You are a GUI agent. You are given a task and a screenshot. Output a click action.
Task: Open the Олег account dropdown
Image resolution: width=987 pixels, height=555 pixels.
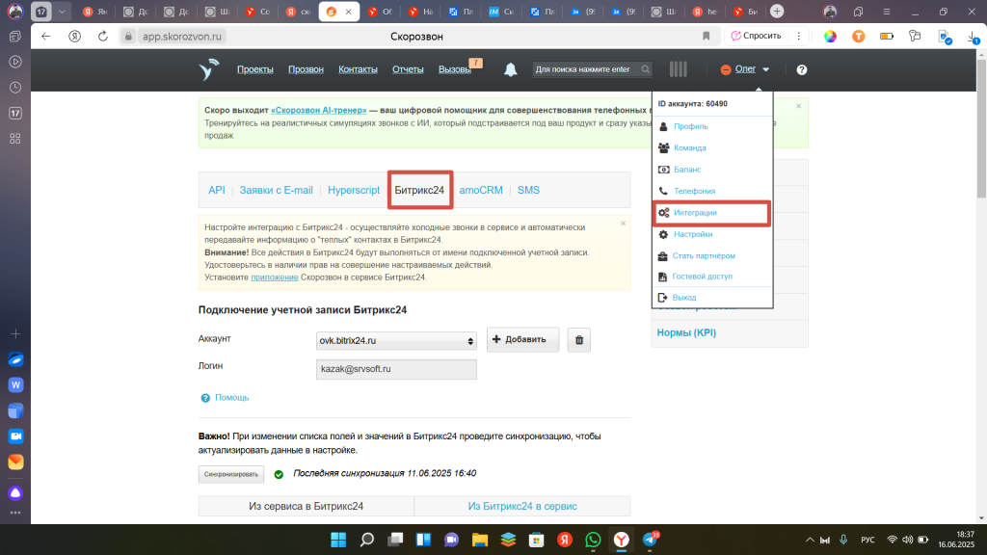pos(745,69)
